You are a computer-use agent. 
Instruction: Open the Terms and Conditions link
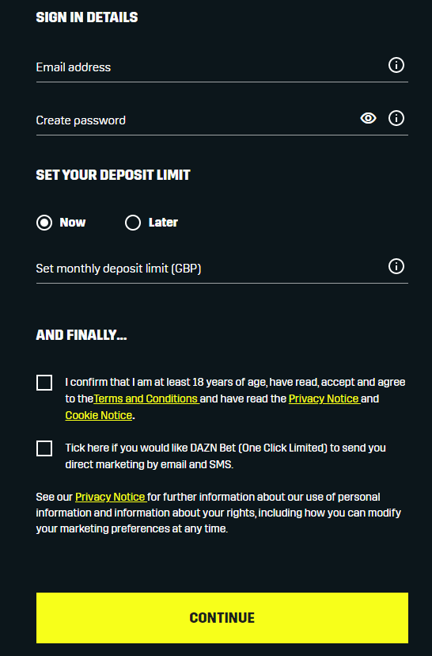tap(146, 399)
